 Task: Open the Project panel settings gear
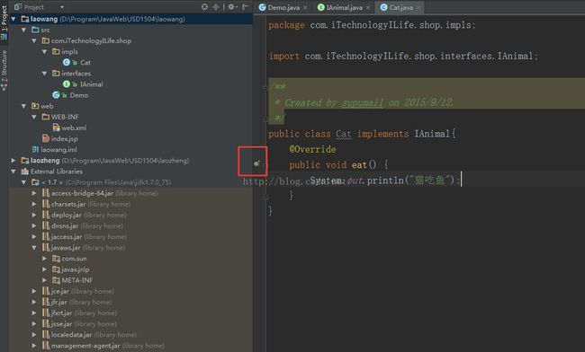click(231, 6)
